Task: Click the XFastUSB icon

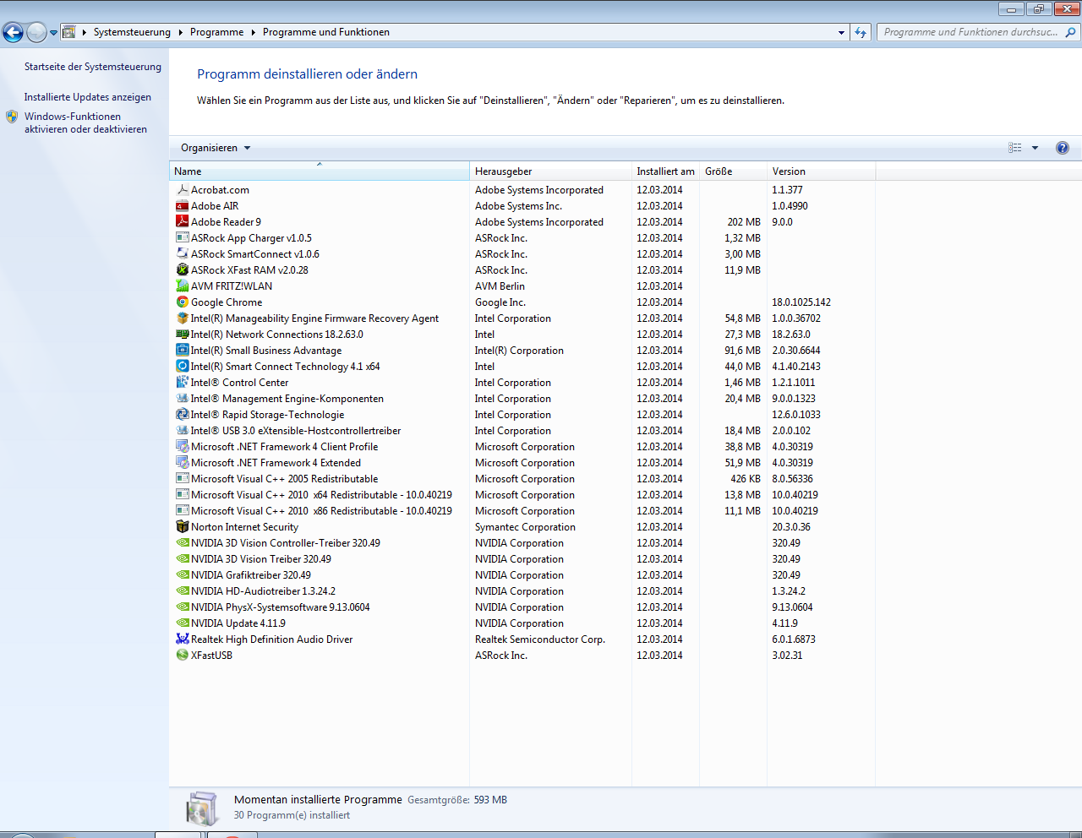Action: (x=182, y=656)
